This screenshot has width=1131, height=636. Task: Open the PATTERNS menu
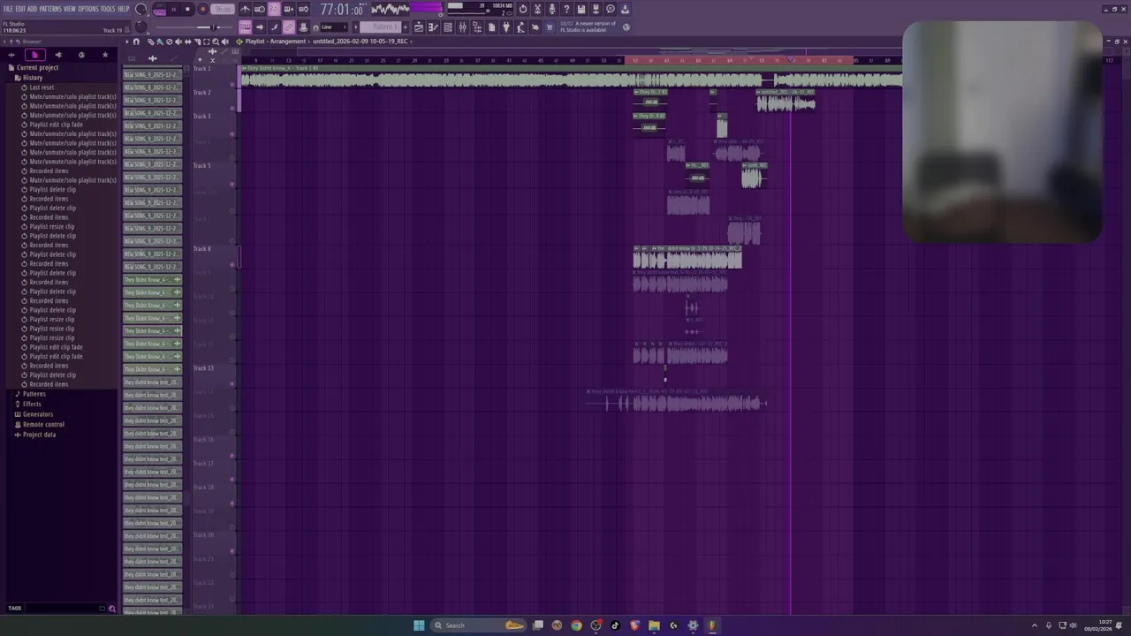point(50,9)
